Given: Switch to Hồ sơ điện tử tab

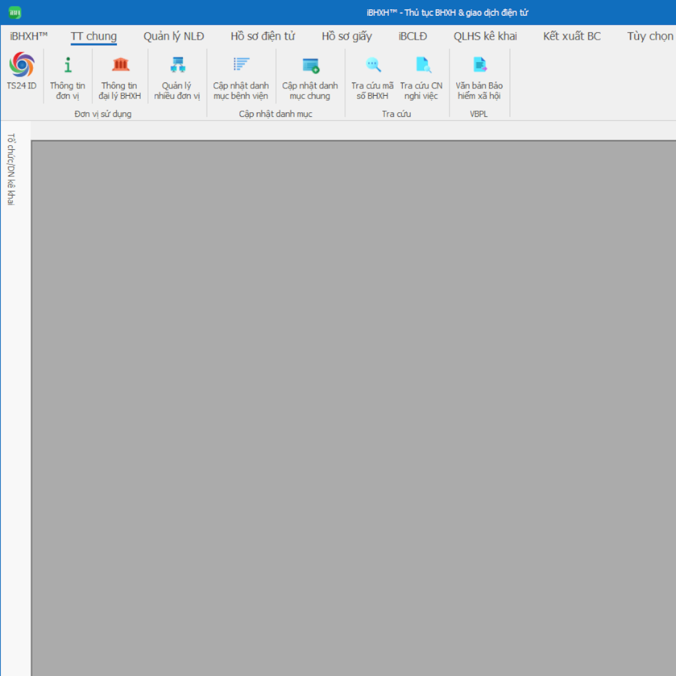Looking at the screenshot, I should [263, 36].
